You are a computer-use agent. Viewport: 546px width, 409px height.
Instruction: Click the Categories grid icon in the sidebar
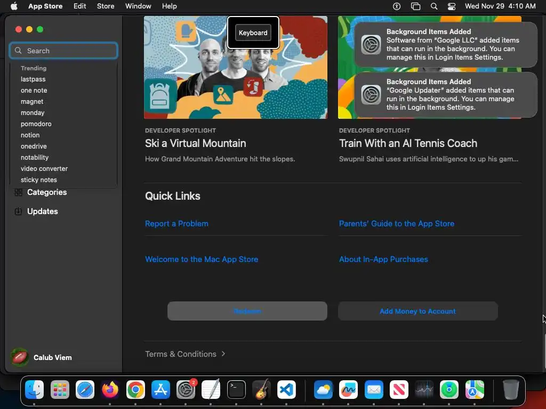[x=18, y=192]
